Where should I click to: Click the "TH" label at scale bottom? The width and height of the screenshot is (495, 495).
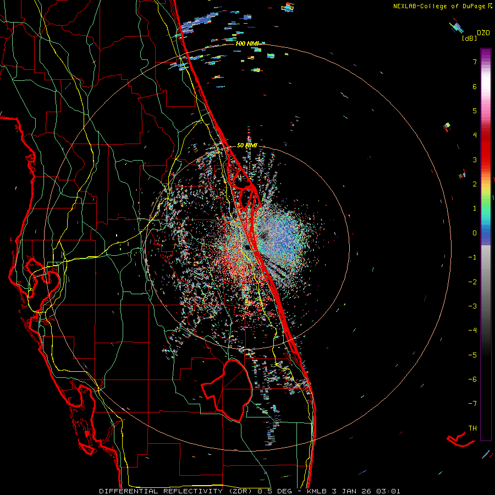click(472, 428)
